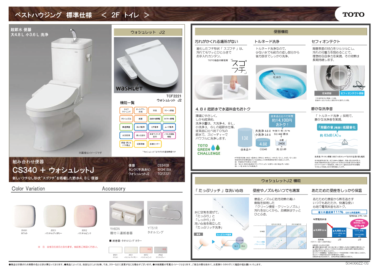Click the スゴフチ technology logo
Image resolution: width=380 pixels, height=268 pixels.
point(239,66)
